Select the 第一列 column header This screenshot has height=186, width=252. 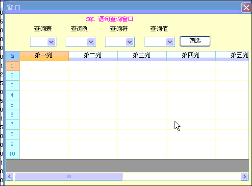tap(44, 56)
